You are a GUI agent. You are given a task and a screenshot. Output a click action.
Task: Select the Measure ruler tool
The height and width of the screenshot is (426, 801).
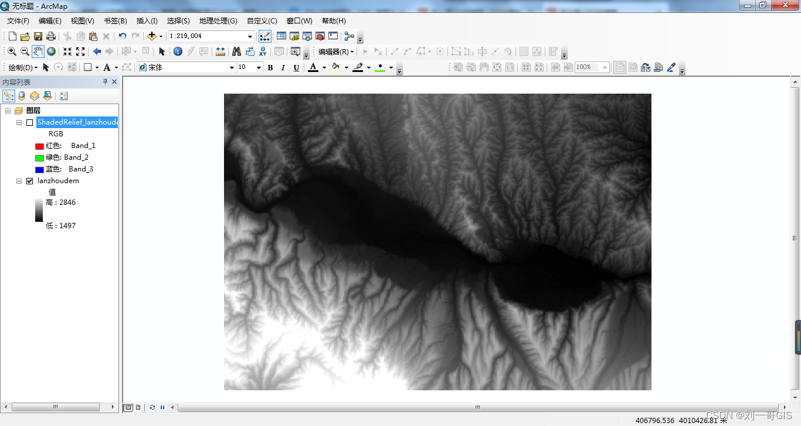point(220,51)
